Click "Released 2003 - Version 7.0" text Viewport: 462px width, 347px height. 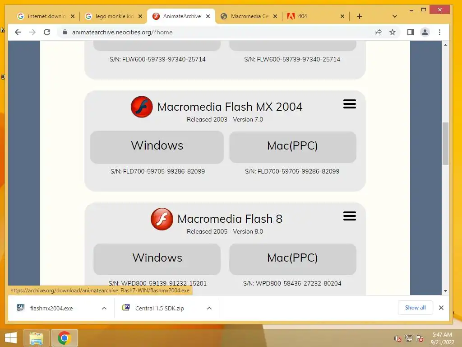coord(225,119)
